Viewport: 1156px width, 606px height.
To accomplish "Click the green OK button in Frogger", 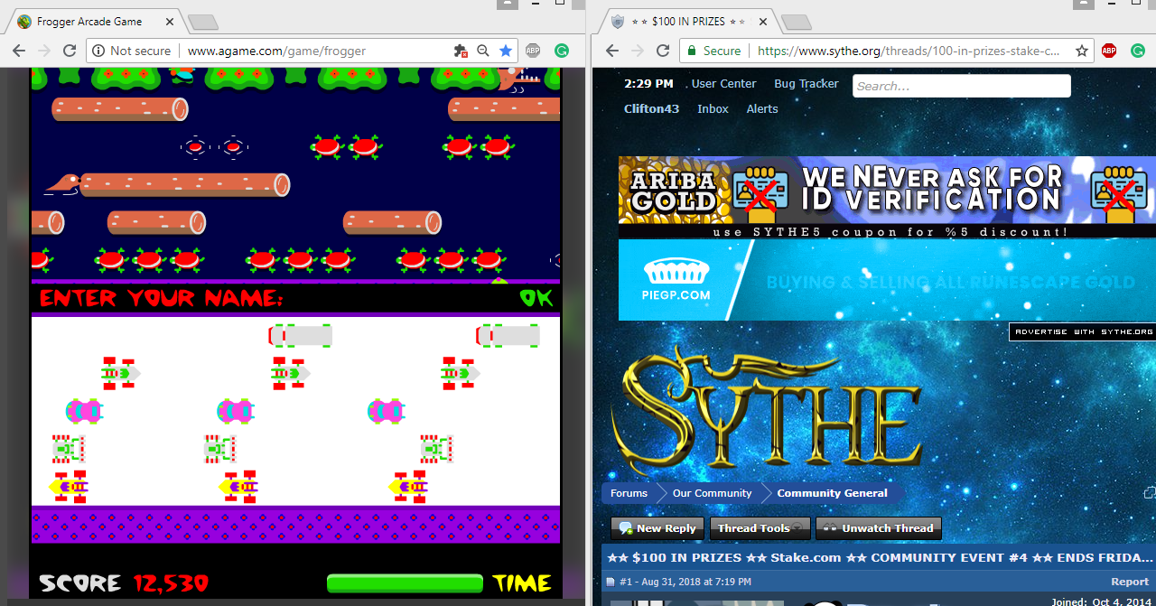I will [x=536, y=298].
